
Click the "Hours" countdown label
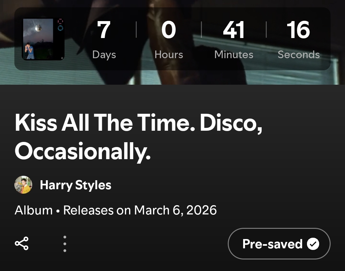pyautogui.click(x=169, y=55)
